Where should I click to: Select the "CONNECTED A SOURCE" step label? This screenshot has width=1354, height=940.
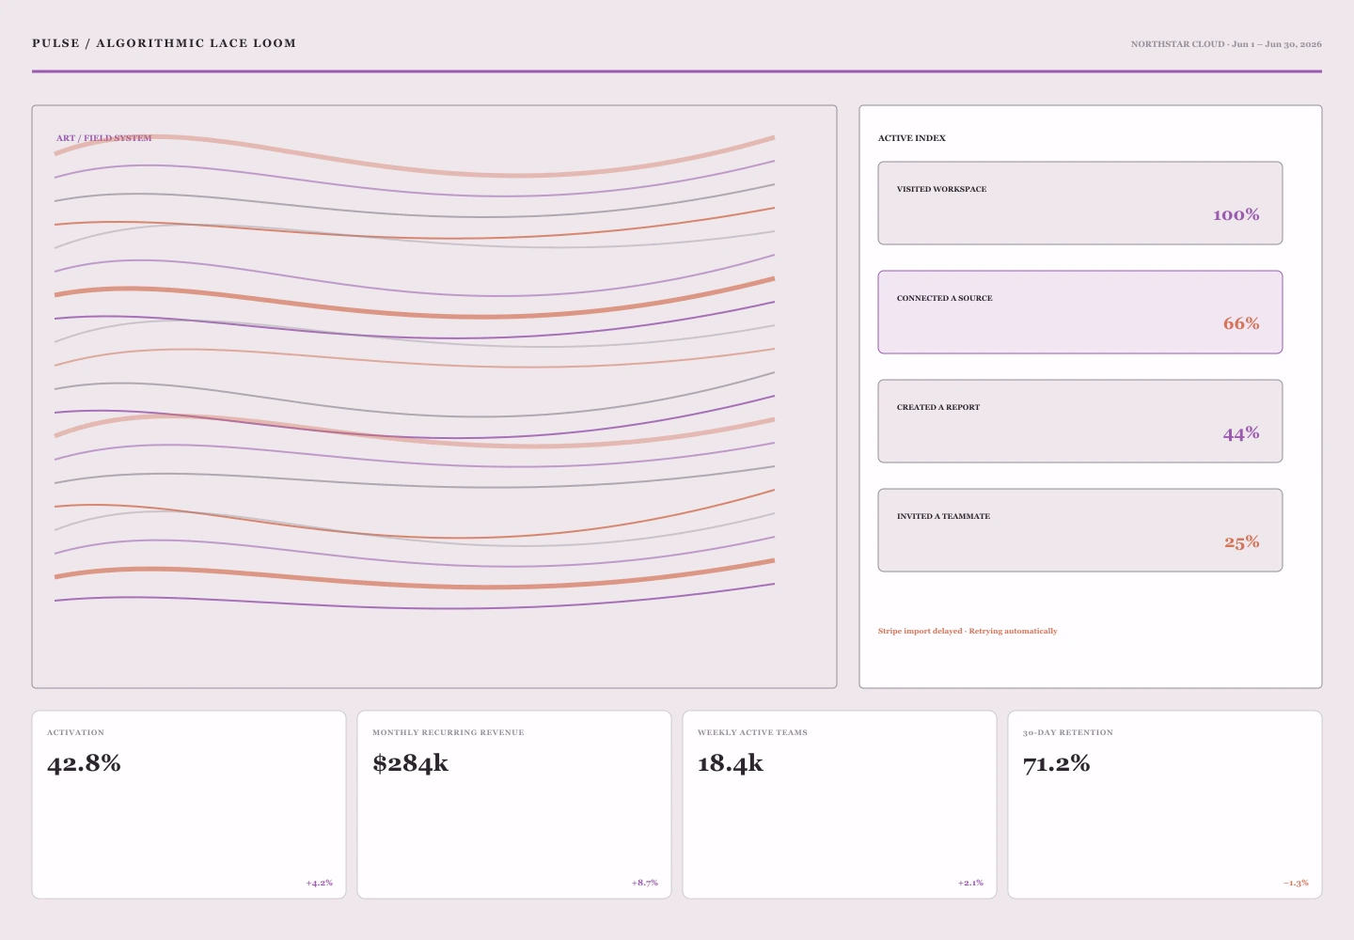click(944, 298)
